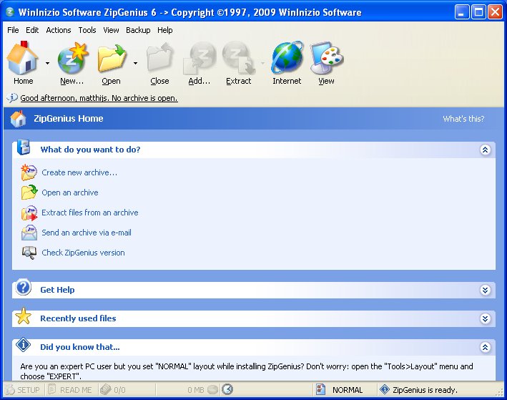Click the Open folder toolbar icon
This screenshot has width=507, height=400.
112,59
